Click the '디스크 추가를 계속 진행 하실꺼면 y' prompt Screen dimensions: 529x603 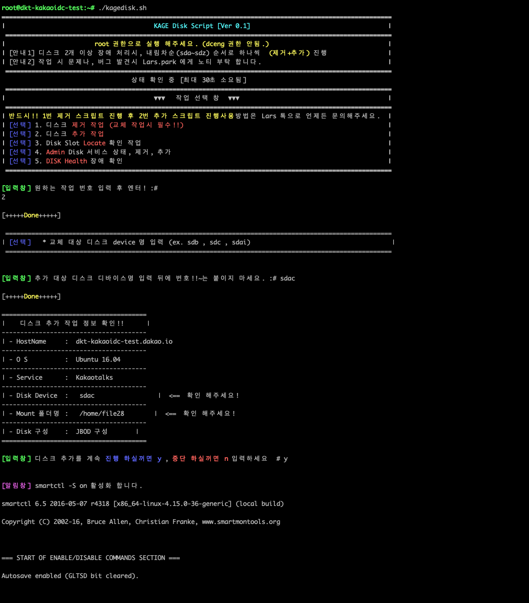[x=144, y=459]
